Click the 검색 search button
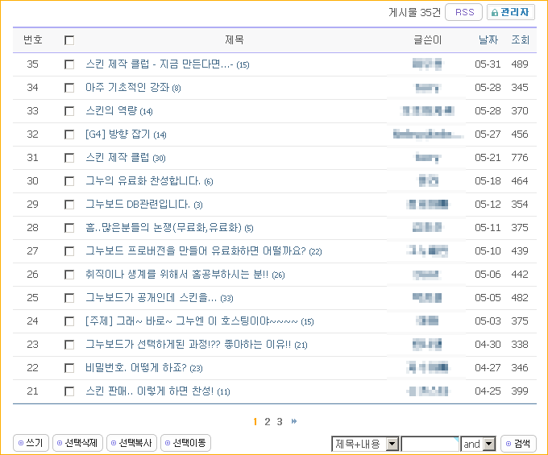The height and width of the screenshot is (455, 548). pos(518,444)
